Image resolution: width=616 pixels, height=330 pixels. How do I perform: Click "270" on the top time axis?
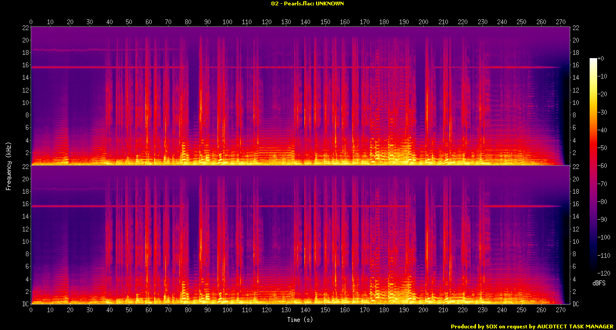[561, 23]
